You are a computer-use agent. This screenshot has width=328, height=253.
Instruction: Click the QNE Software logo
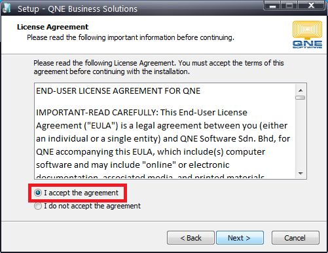[x=307, y=34]
